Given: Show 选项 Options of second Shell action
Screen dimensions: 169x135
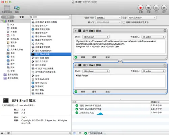Looking at the screenshot, I should coord(94,92).
